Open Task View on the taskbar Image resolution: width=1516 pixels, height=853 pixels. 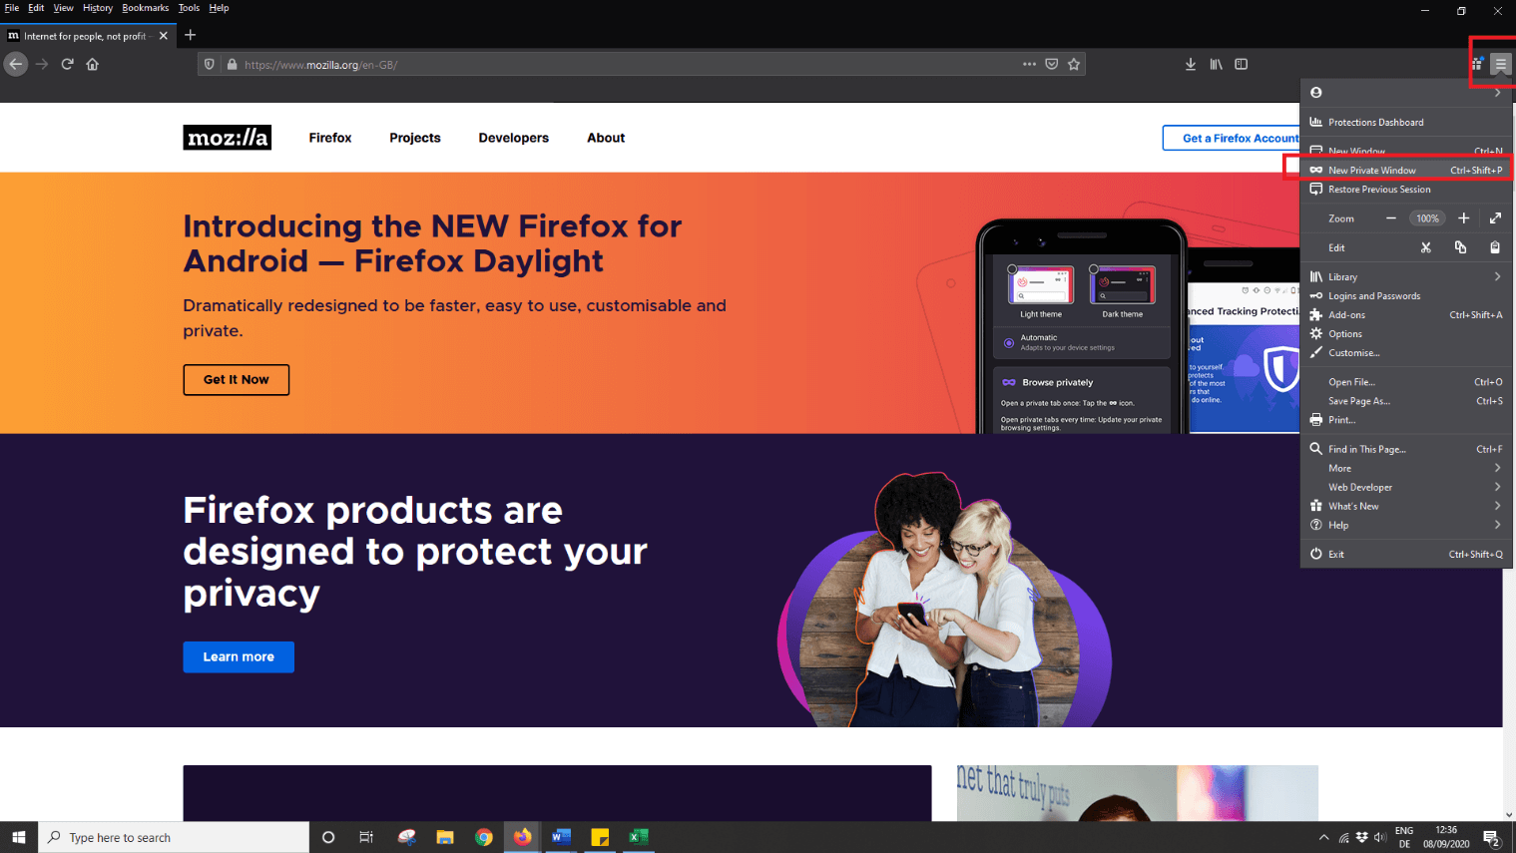[366, 837]
